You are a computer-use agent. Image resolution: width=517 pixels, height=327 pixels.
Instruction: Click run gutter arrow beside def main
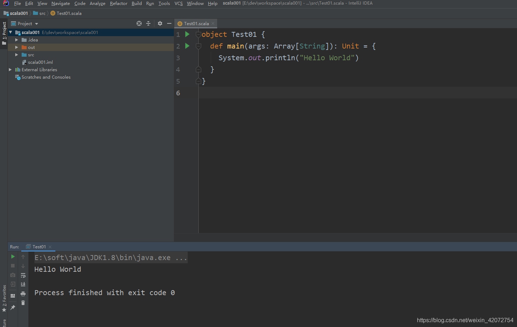(187, 46)
